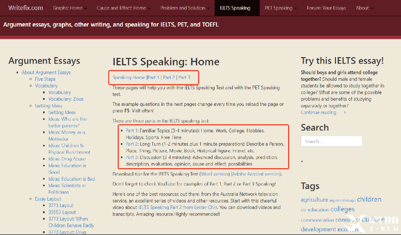Select the agriculture tag

pos(314,199)
